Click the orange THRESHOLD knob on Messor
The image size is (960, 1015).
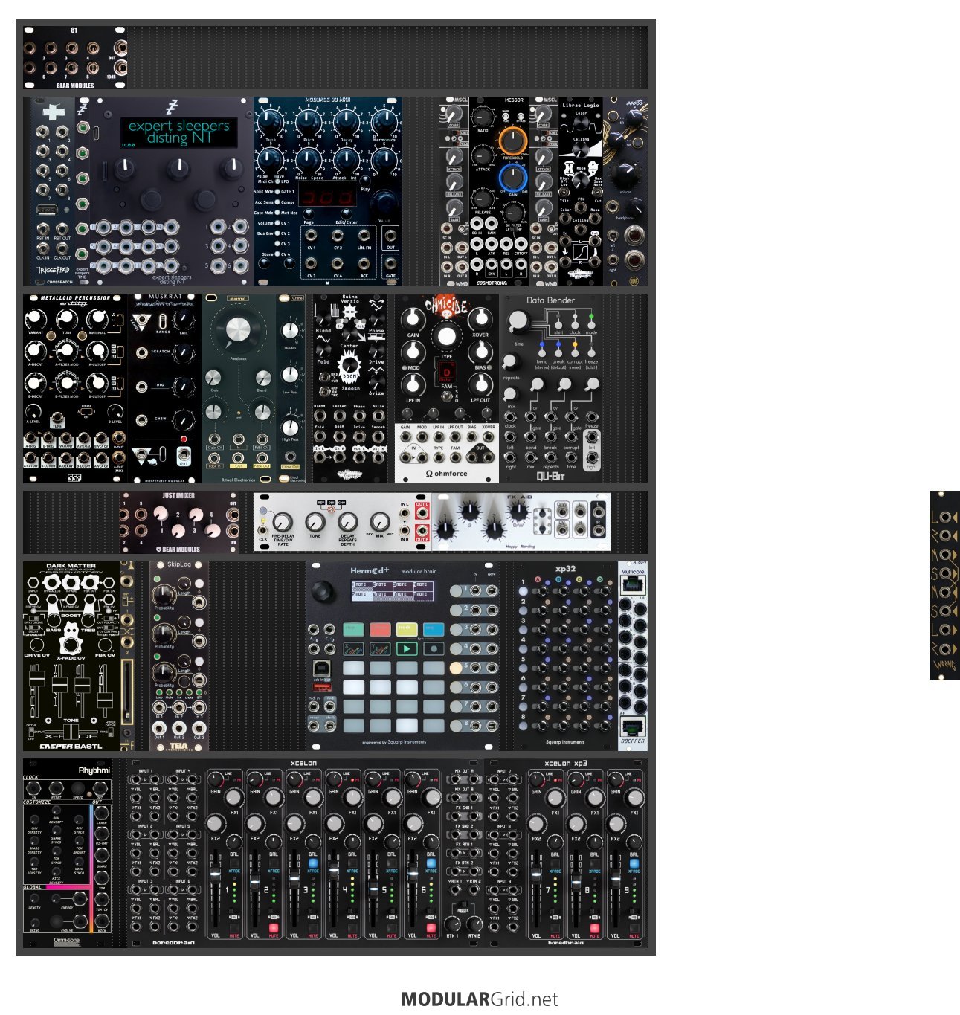[512, 141]
